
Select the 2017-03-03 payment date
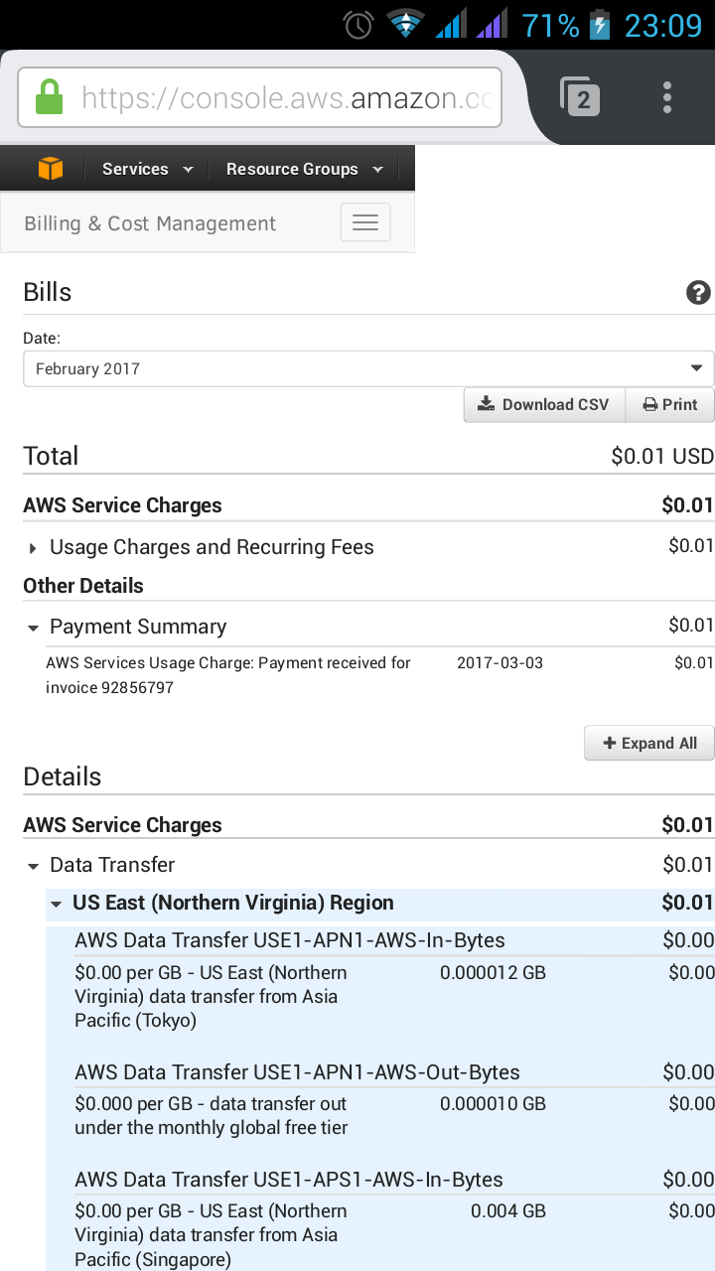point(500,662)
